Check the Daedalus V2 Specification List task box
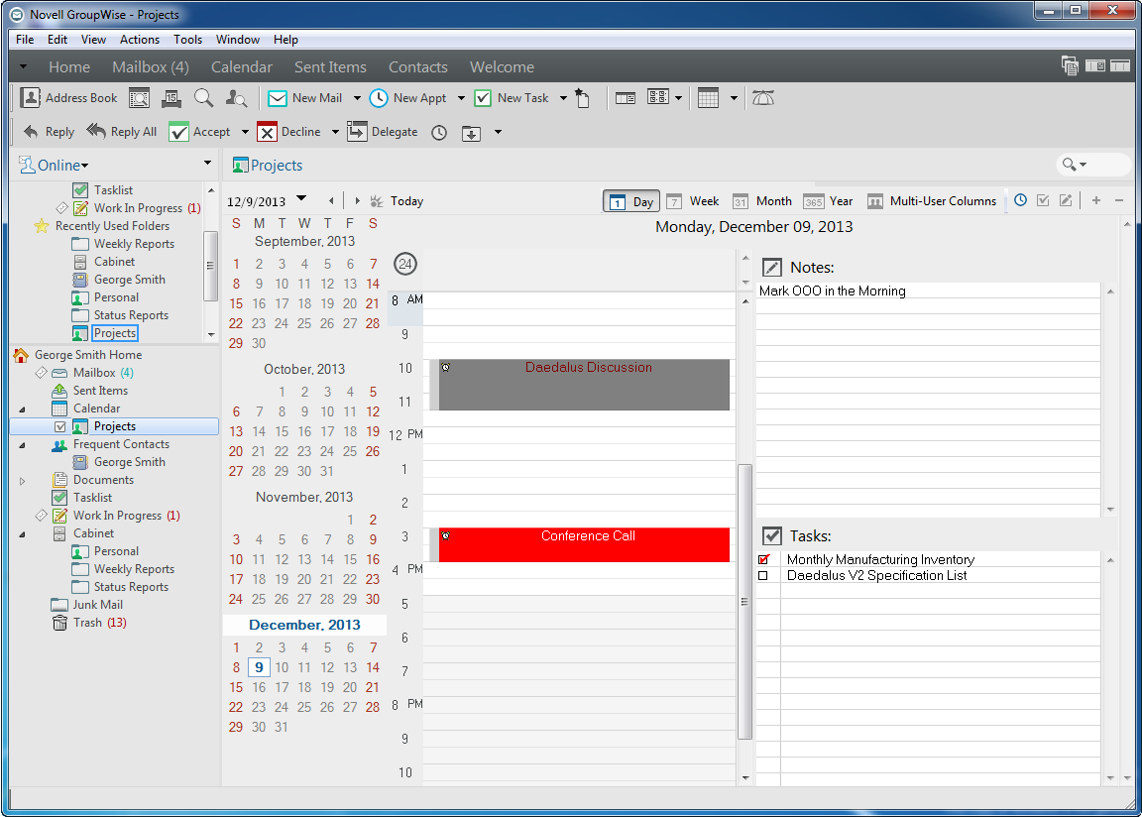The width and height of the screenshot is (1142, 817). click(763, 576)
